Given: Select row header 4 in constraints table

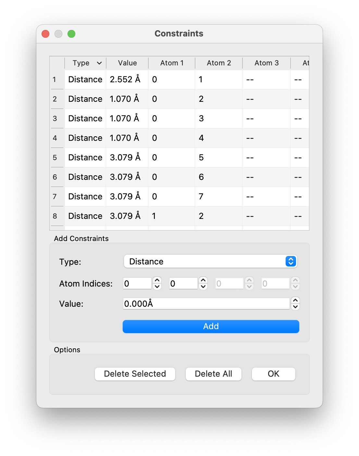Looking at the screenshot, I should pos(57,138).
